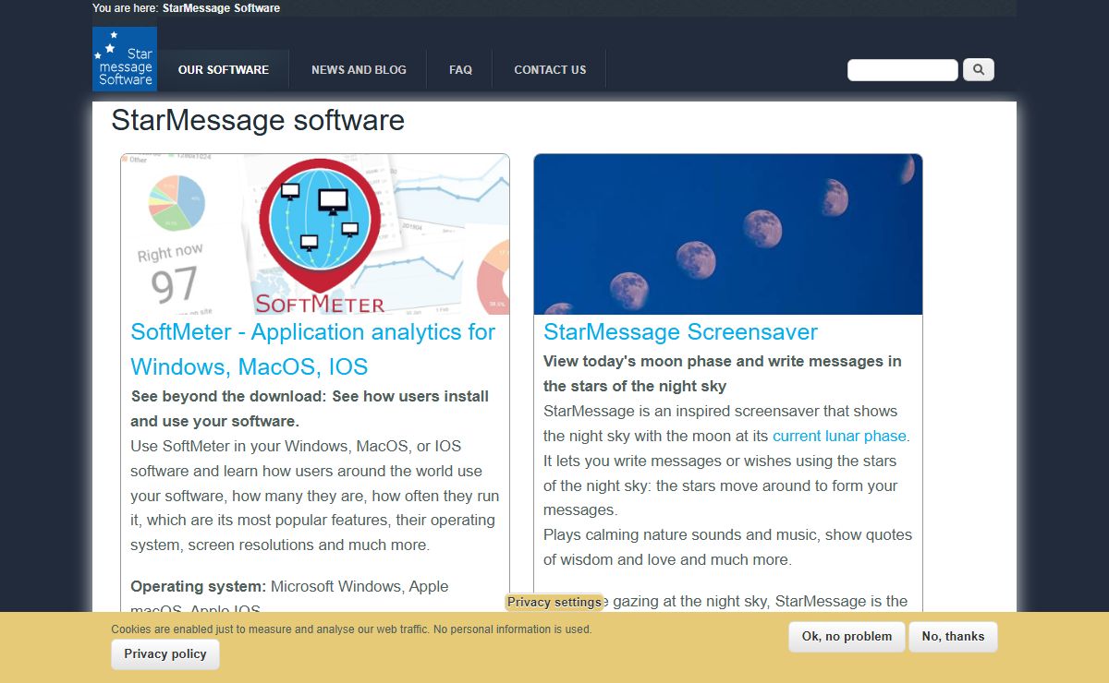The image size is (1109, 683).
Task: Open the SoftMeter Application analytics heading link
Action: click(x=313, y=350)
